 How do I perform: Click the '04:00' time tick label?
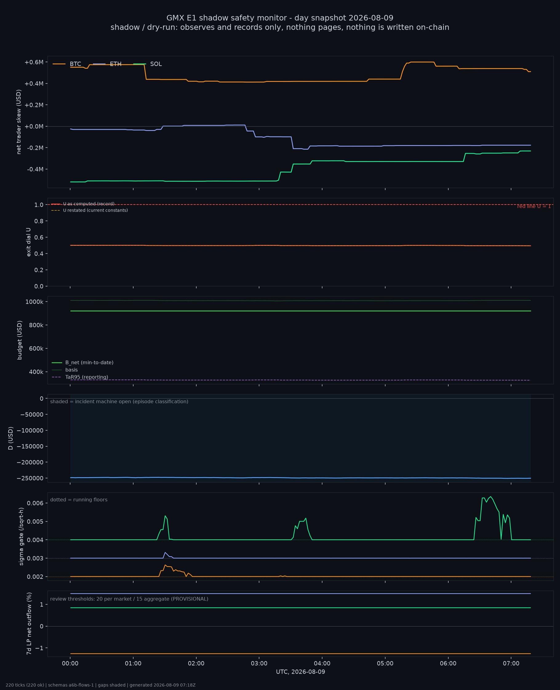tap(322, 664)
